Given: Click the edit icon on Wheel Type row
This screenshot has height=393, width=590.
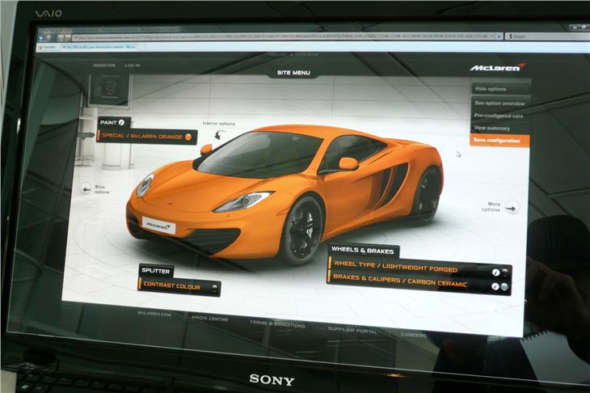Looking at the screenshot, I should (x=495, y=271).
